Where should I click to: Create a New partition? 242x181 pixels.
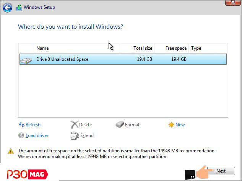point(180,125)
